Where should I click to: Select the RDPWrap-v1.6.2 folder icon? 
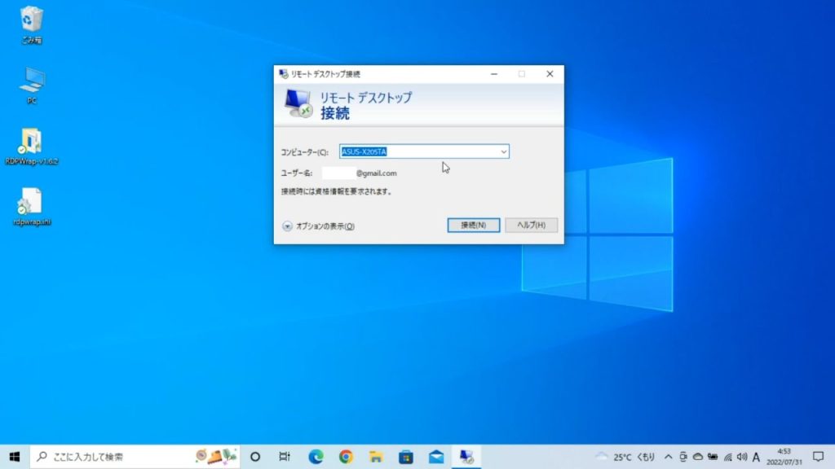click(32, 142)
